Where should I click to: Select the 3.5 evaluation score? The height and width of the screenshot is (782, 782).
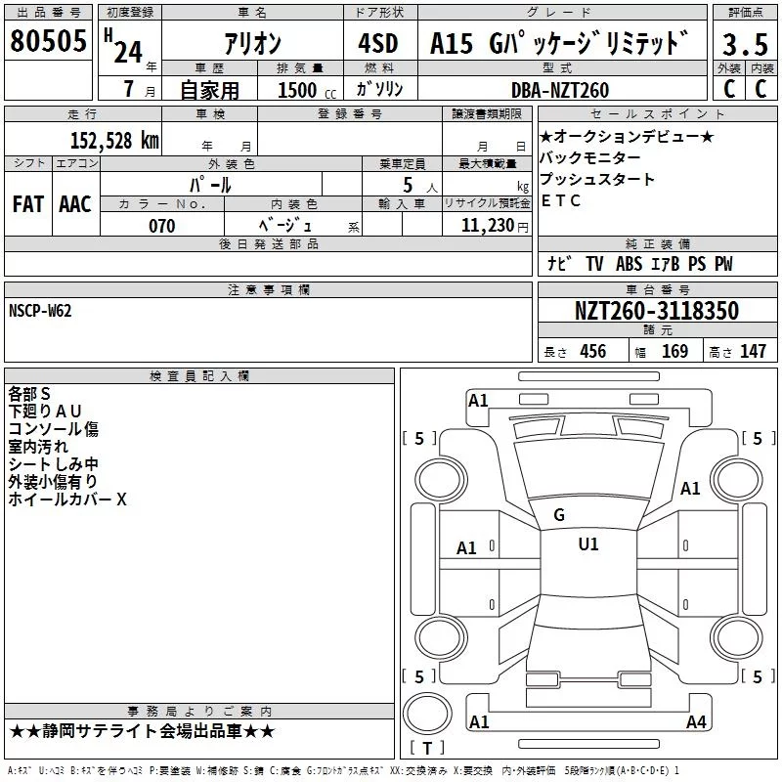click(x=745, y=44)
